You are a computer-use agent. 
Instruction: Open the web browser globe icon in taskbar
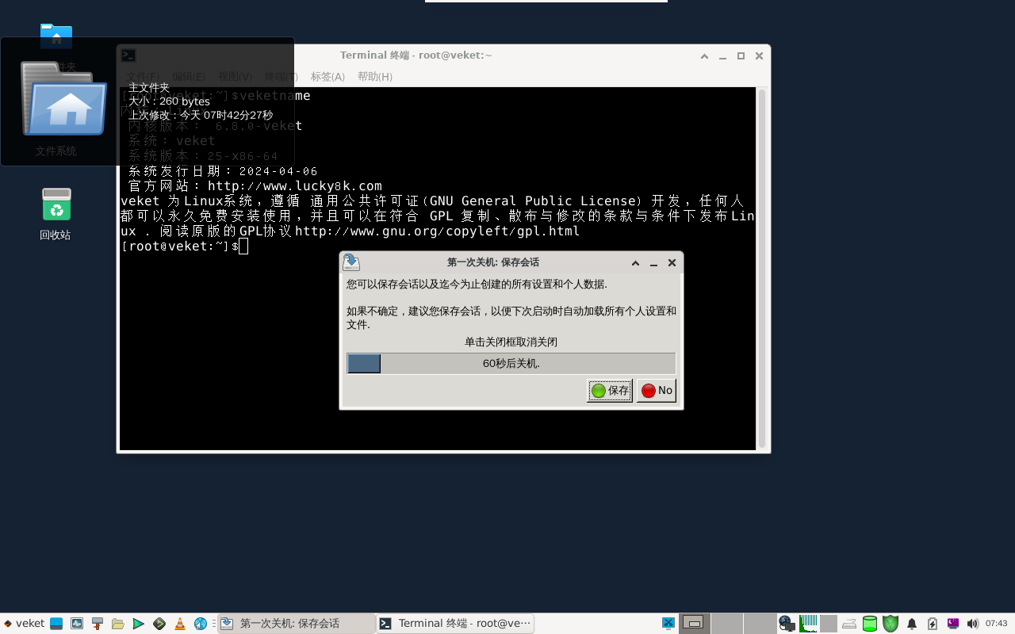tap(201, 624)
